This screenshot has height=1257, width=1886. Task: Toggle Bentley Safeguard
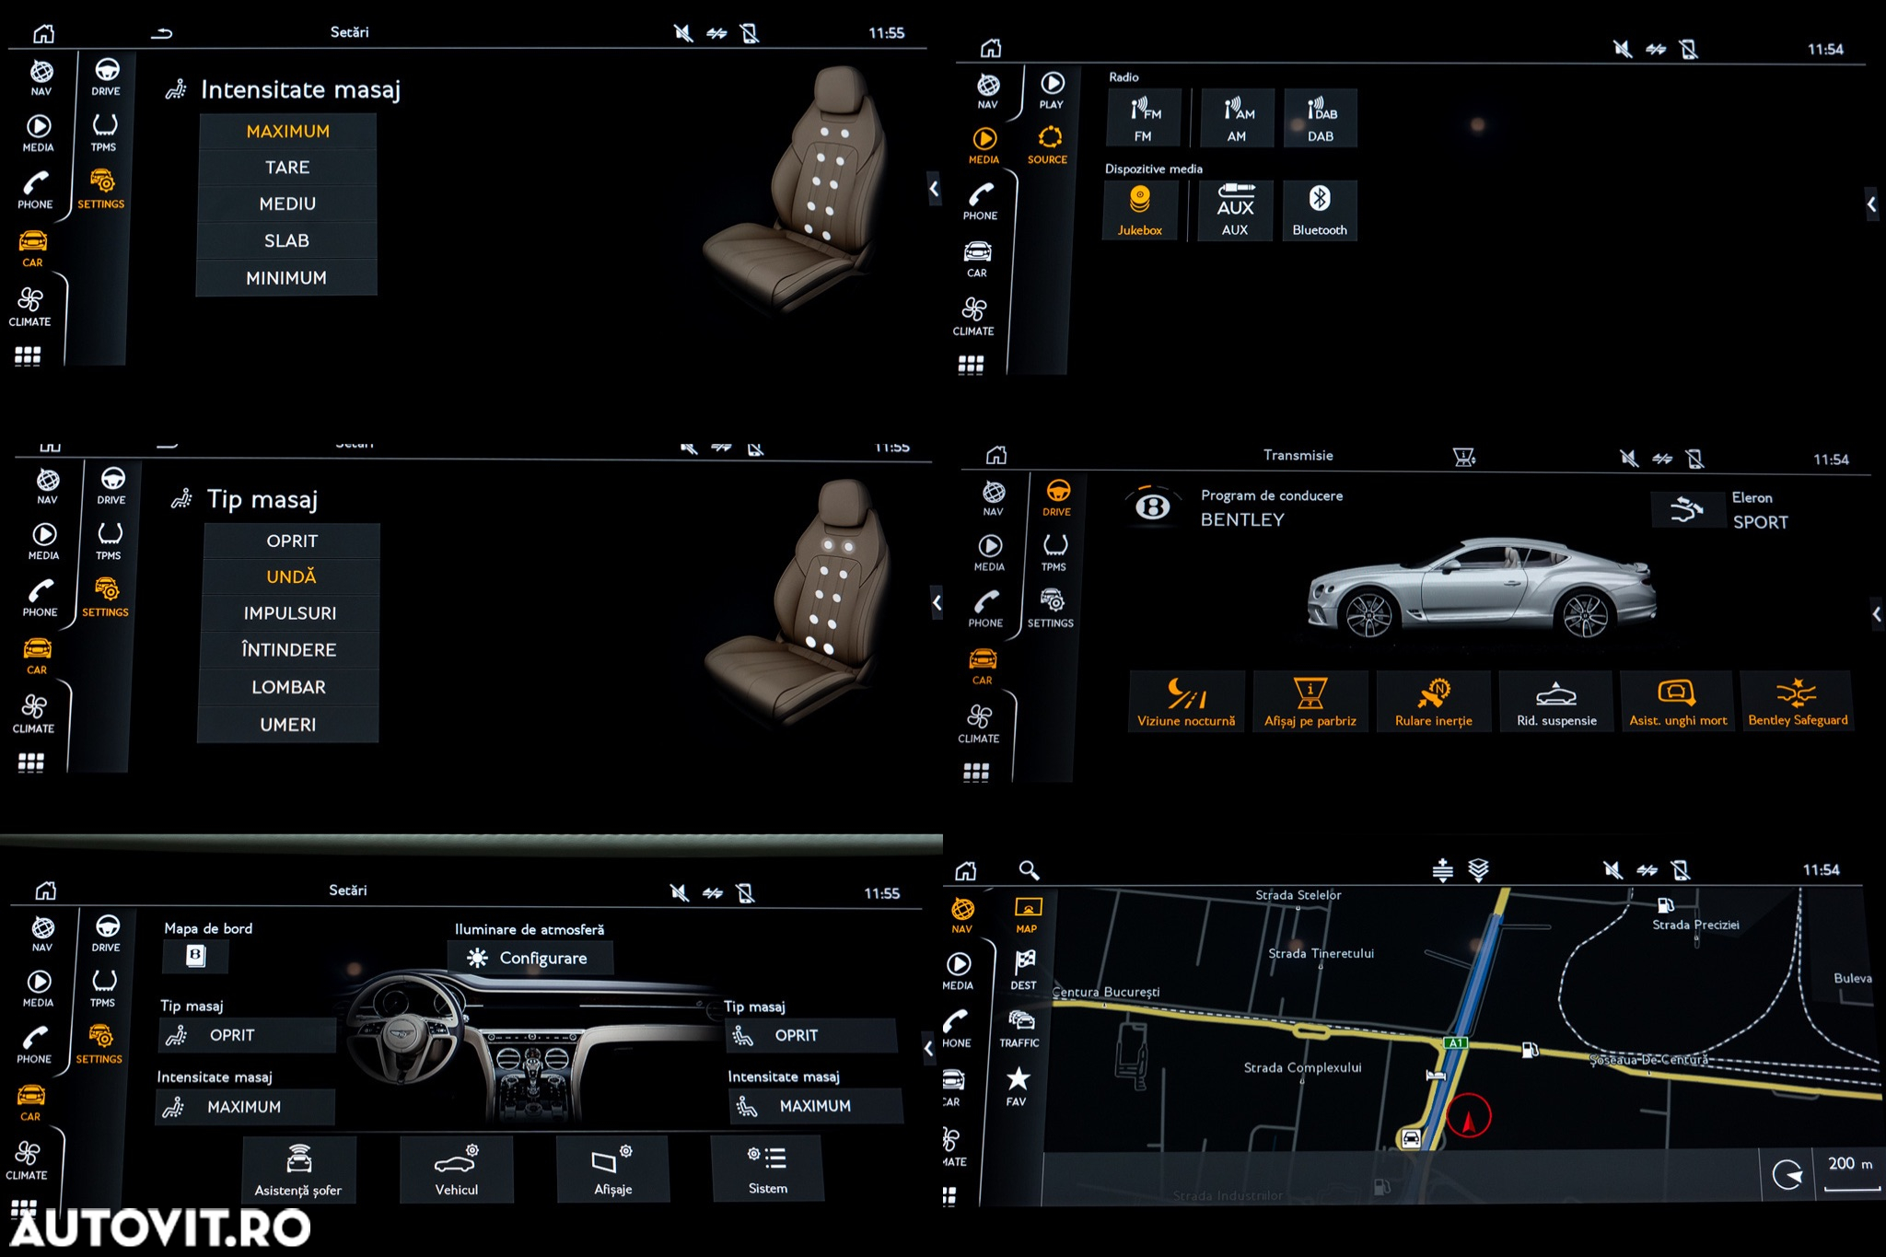(1797, 702)
